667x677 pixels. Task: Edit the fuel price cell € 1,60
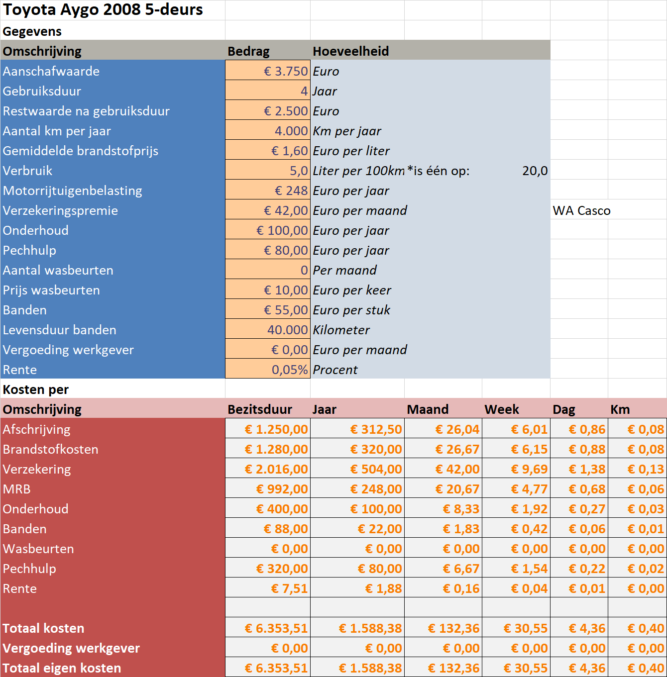tap(268, 150)
